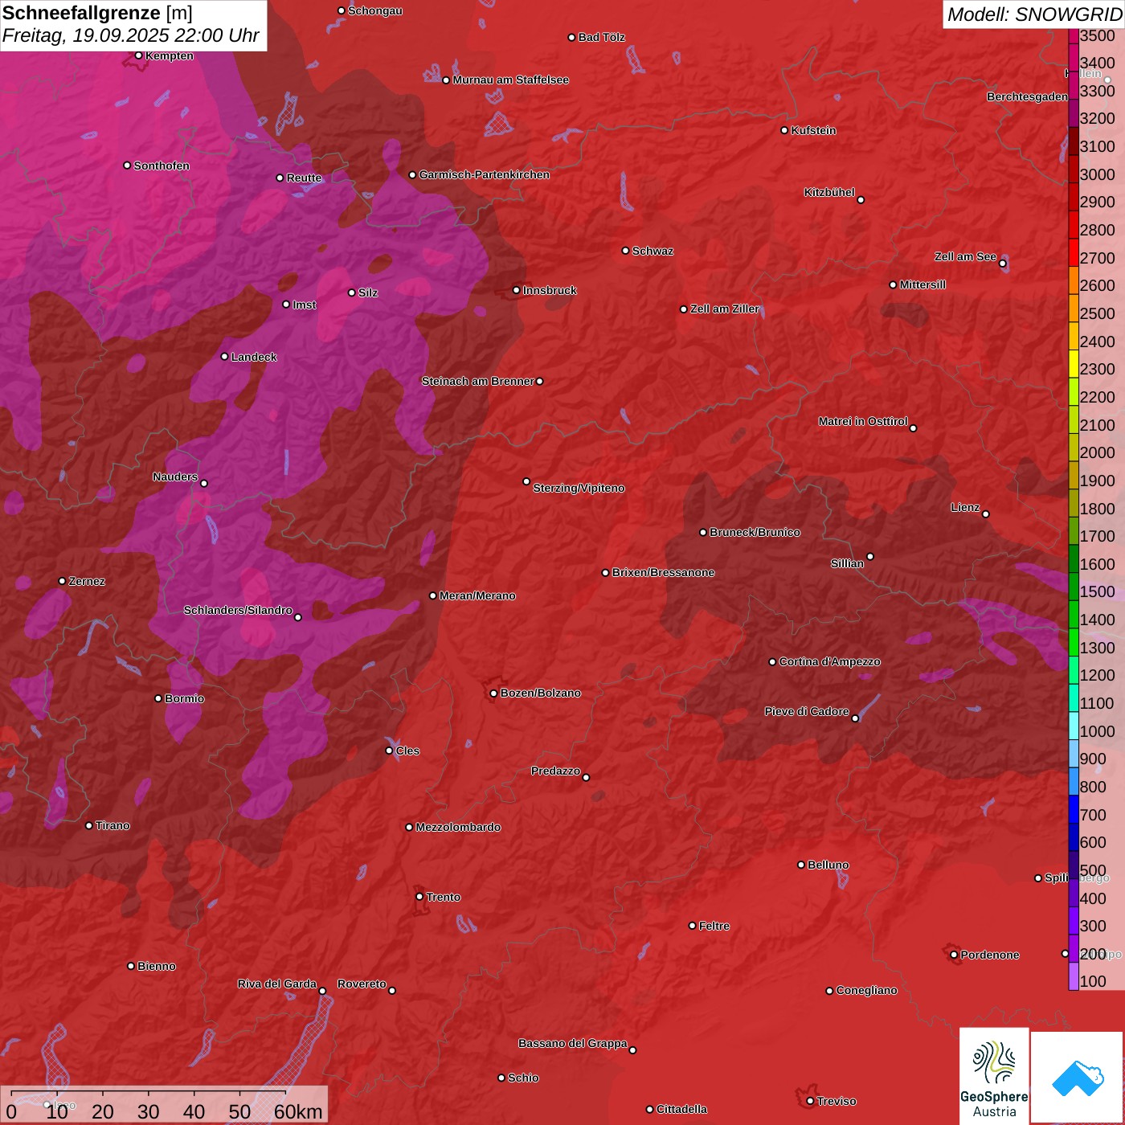
Task: Click the 'Pieve di Cadore' label
Action: pos(807,711)
